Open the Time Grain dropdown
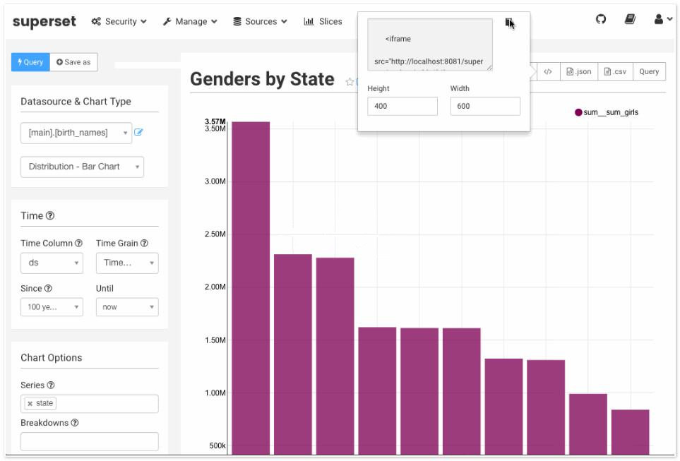The image size is (680, 461). pos(127,263)
